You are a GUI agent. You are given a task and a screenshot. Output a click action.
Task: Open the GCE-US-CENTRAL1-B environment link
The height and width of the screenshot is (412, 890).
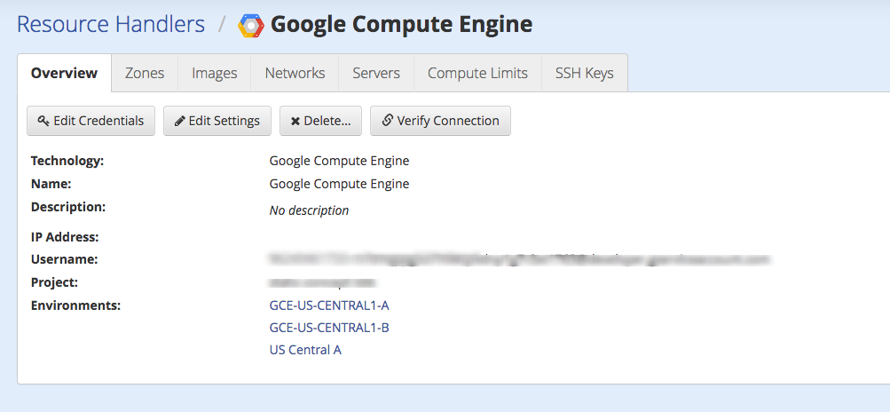pyautogui.click(x=329, y=328)
